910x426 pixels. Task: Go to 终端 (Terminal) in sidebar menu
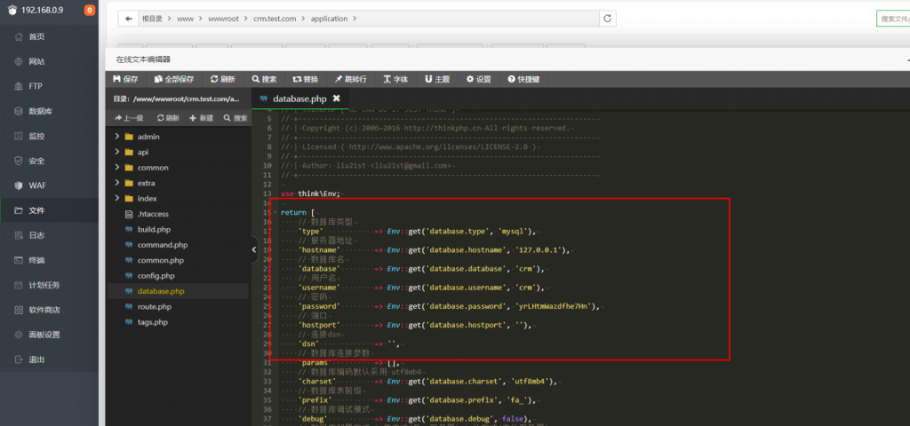[x=36, y=260]
